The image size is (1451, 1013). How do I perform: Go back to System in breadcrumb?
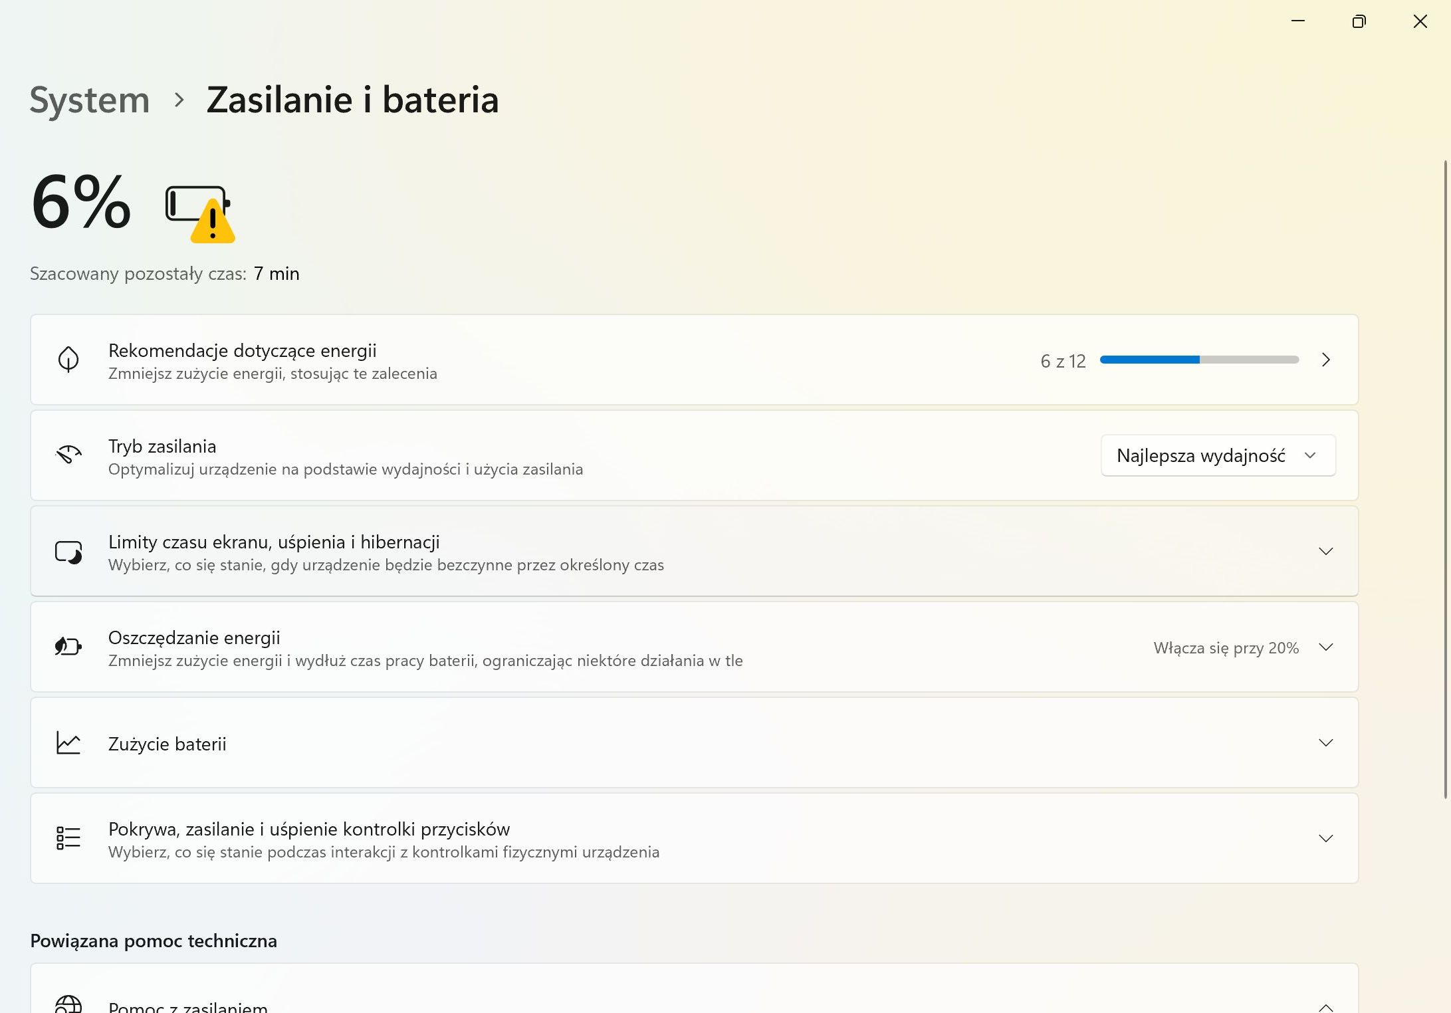[90, 100]
